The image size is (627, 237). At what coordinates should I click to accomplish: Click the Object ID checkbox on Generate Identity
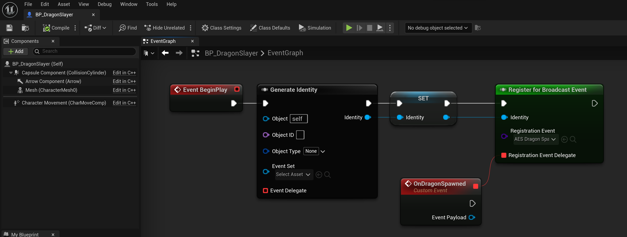[300, 135]
